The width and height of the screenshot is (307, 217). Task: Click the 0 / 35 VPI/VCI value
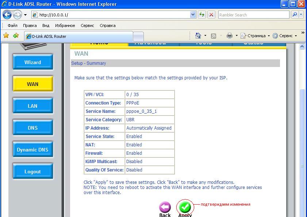click(x=133, y=95)
